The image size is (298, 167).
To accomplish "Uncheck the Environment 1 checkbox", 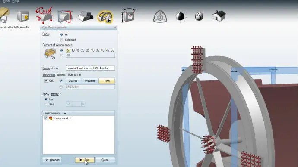I will tap(45, 118).
